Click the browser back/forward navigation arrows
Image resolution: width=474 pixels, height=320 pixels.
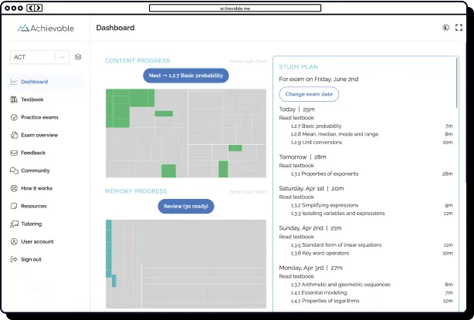[x=36, y=8]
